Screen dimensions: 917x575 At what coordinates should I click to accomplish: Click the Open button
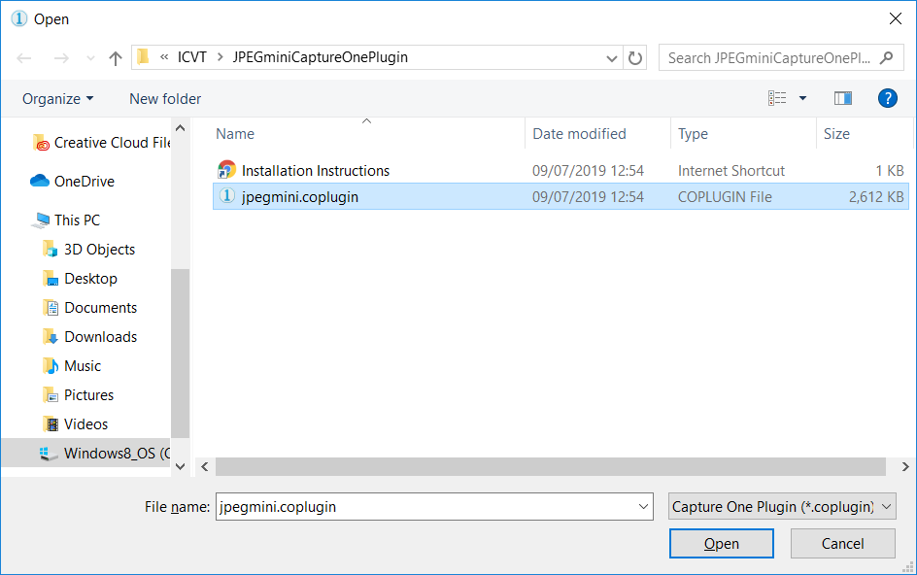(x=722, y=543)
